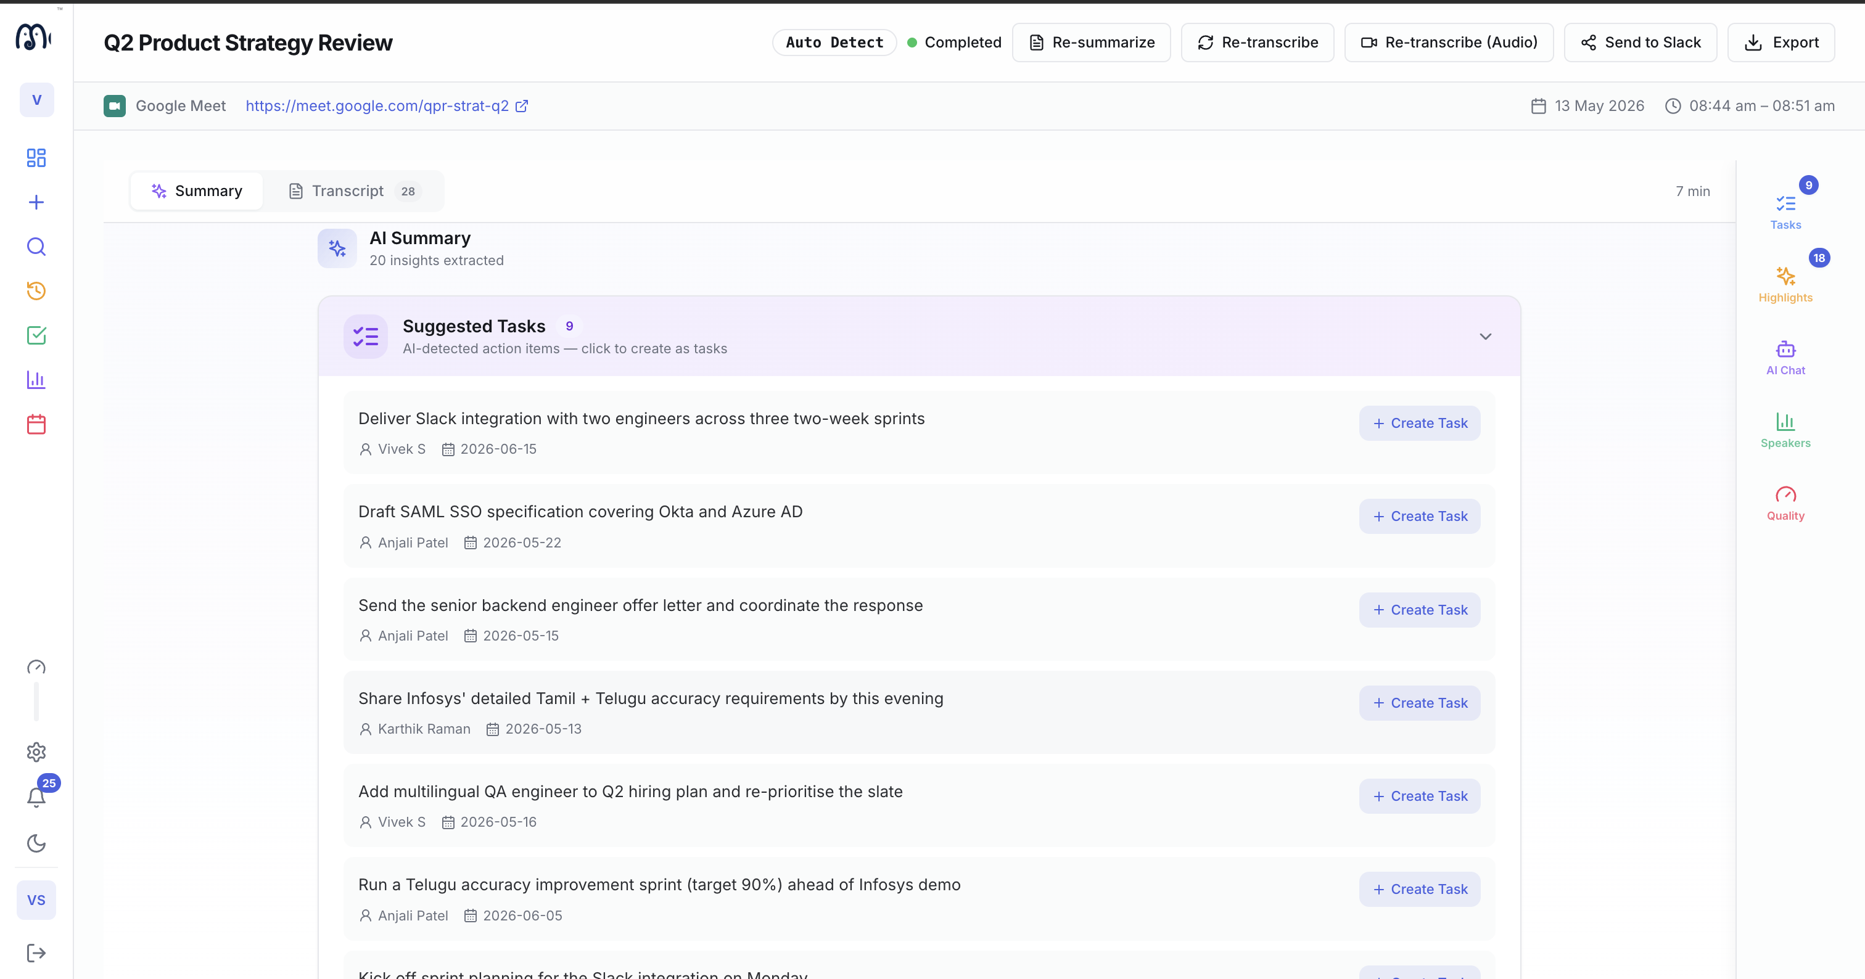
Task: Click the plus new-meeting icon
Action: (36, 202)
